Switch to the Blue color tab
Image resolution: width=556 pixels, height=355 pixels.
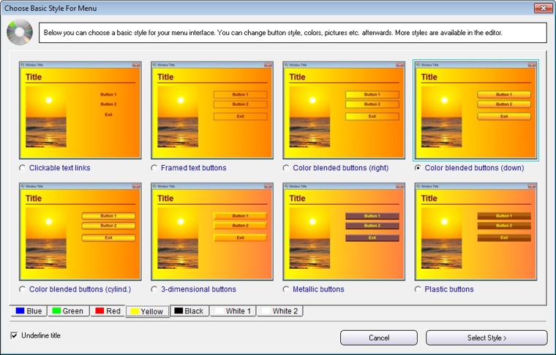click(29, 310)
